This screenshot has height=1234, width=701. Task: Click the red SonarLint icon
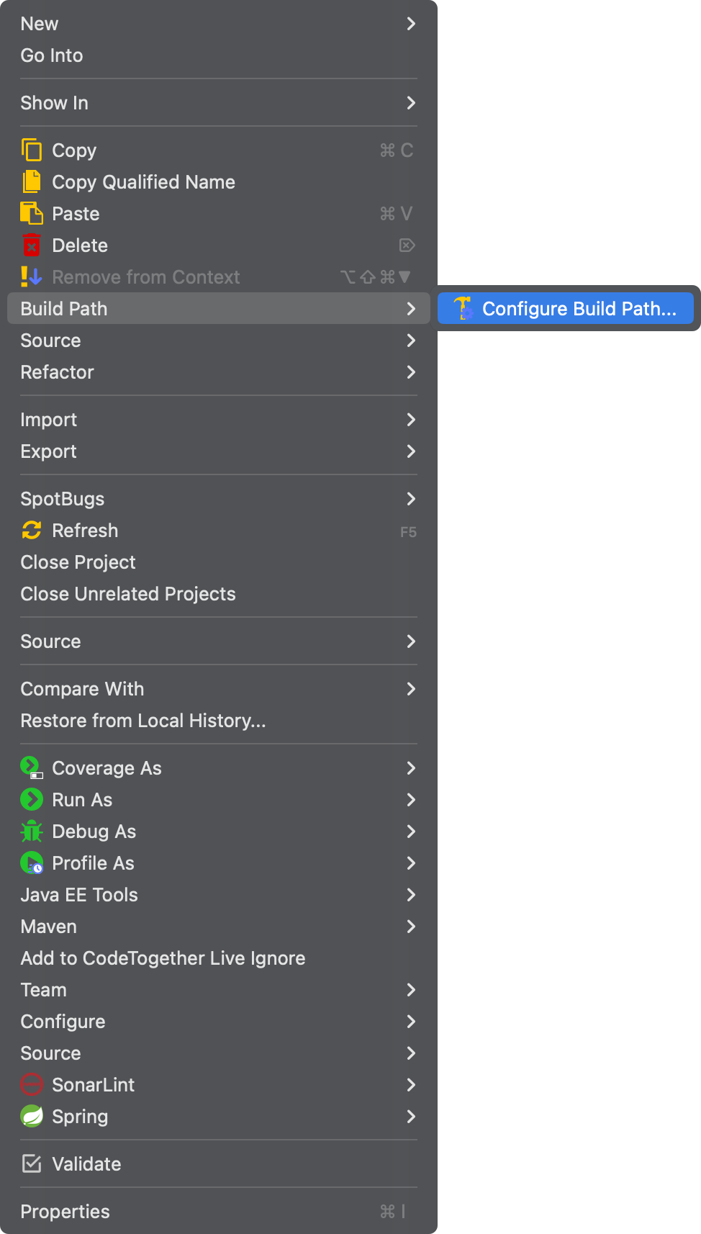pos(31,1085)
